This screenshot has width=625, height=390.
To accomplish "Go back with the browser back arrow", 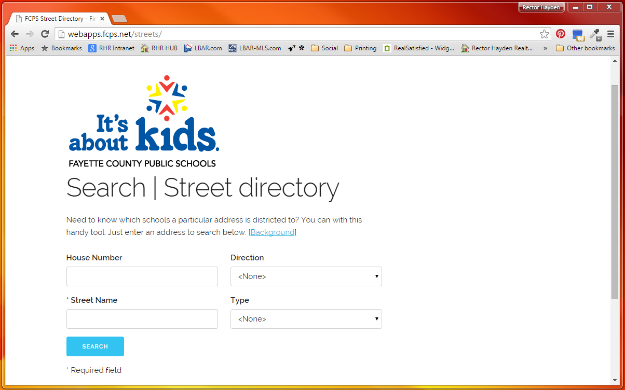I will click(x=15, y=34).
